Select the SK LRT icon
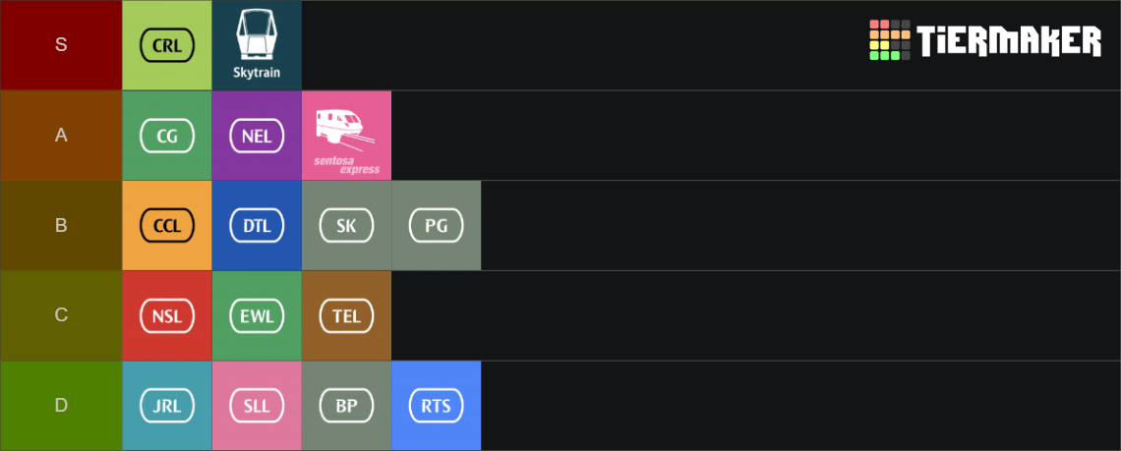This screenshot has width=1121, height=451. [347, 226]
